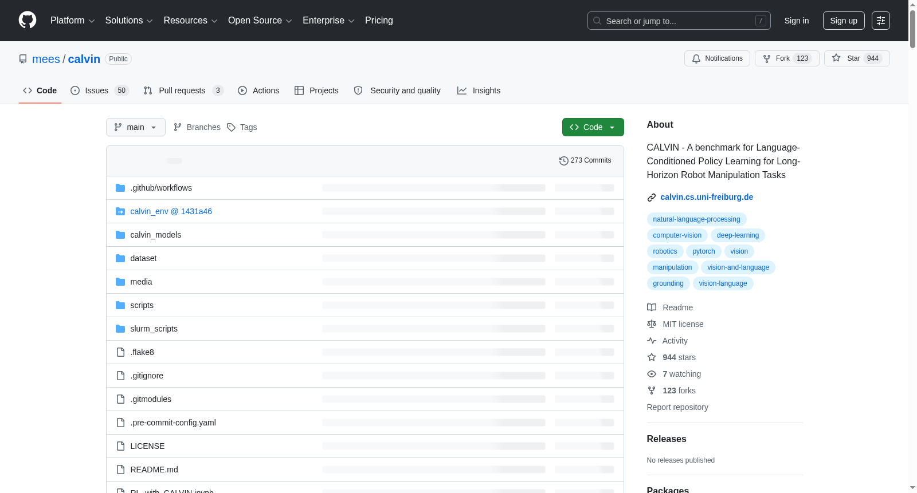Click the repository book icon beside mees
This screenshot has width=917, height=493.
23,59
